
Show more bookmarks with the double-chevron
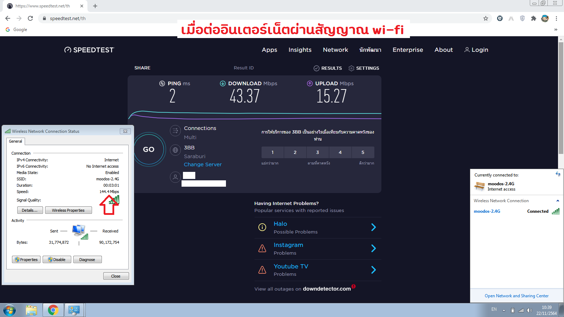point(556,30)
